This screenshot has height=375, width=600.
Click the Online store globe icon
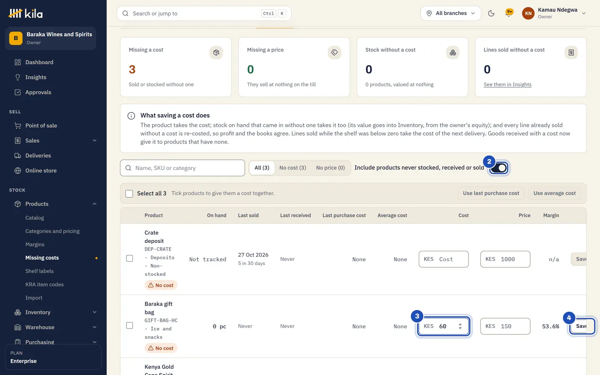click(x=17, y=171)
